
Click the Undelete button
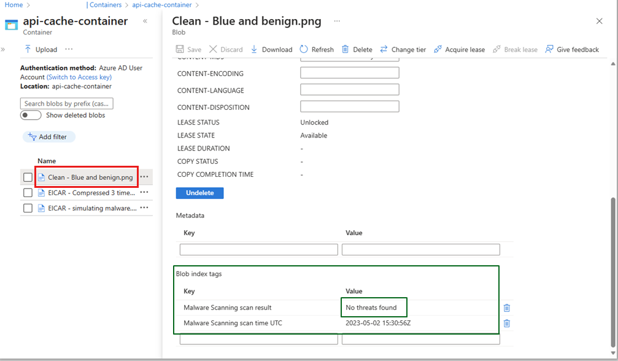click(199, 192)
